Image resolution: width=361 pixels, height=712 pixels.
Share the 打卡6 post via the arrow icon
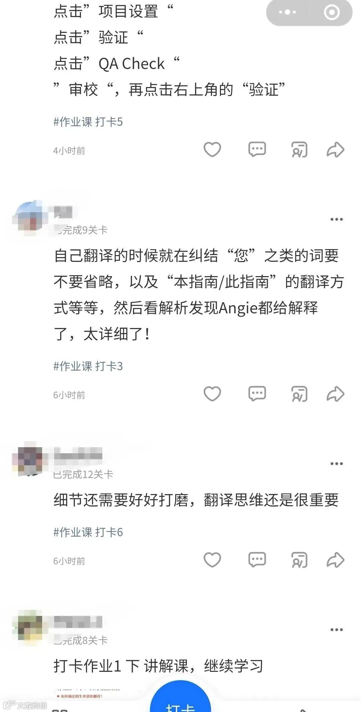[335, 560]
